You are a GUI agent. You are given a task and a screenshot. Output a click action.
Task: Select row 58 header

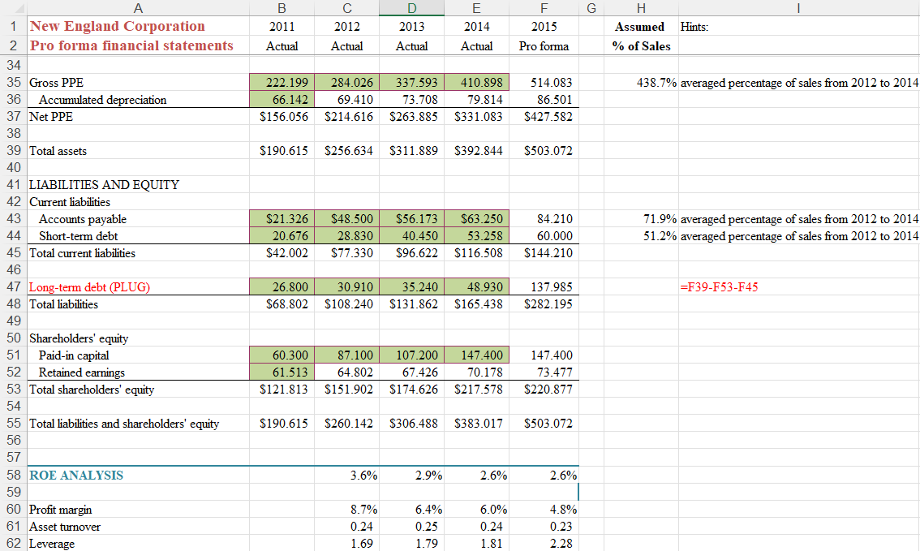(13, 476)
